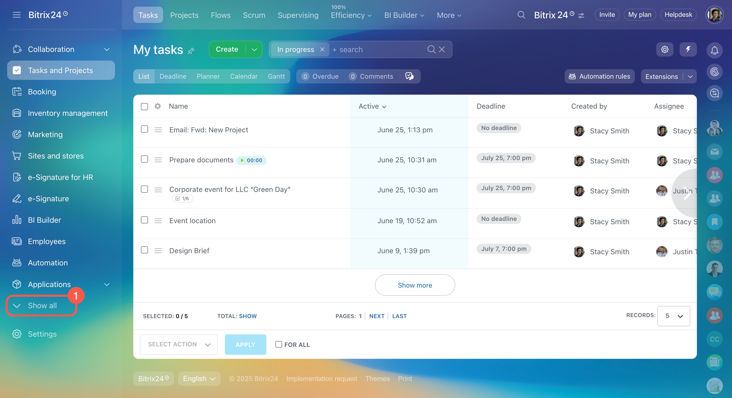Open the search magnifier in top bar

point(521,15)
